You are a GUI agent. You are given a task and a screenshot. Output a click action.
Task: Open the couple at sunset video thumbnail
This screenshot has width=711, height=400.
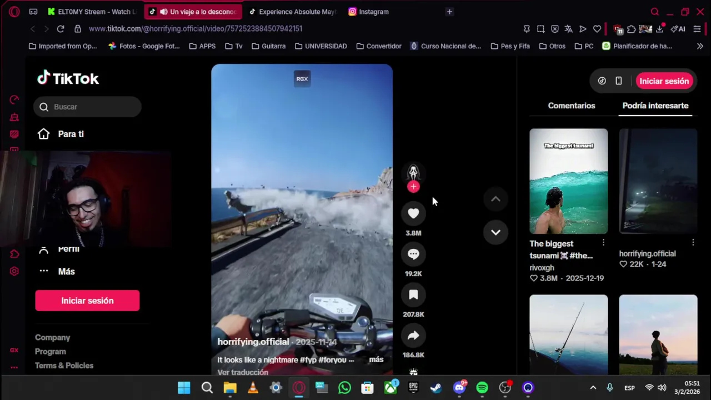658,334
